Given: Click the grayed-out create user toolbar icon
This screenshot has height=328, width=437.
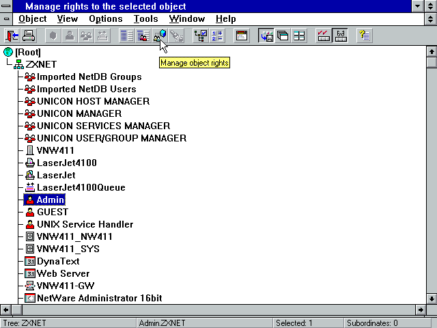Looking at the screenshot, I should (70, 36).
